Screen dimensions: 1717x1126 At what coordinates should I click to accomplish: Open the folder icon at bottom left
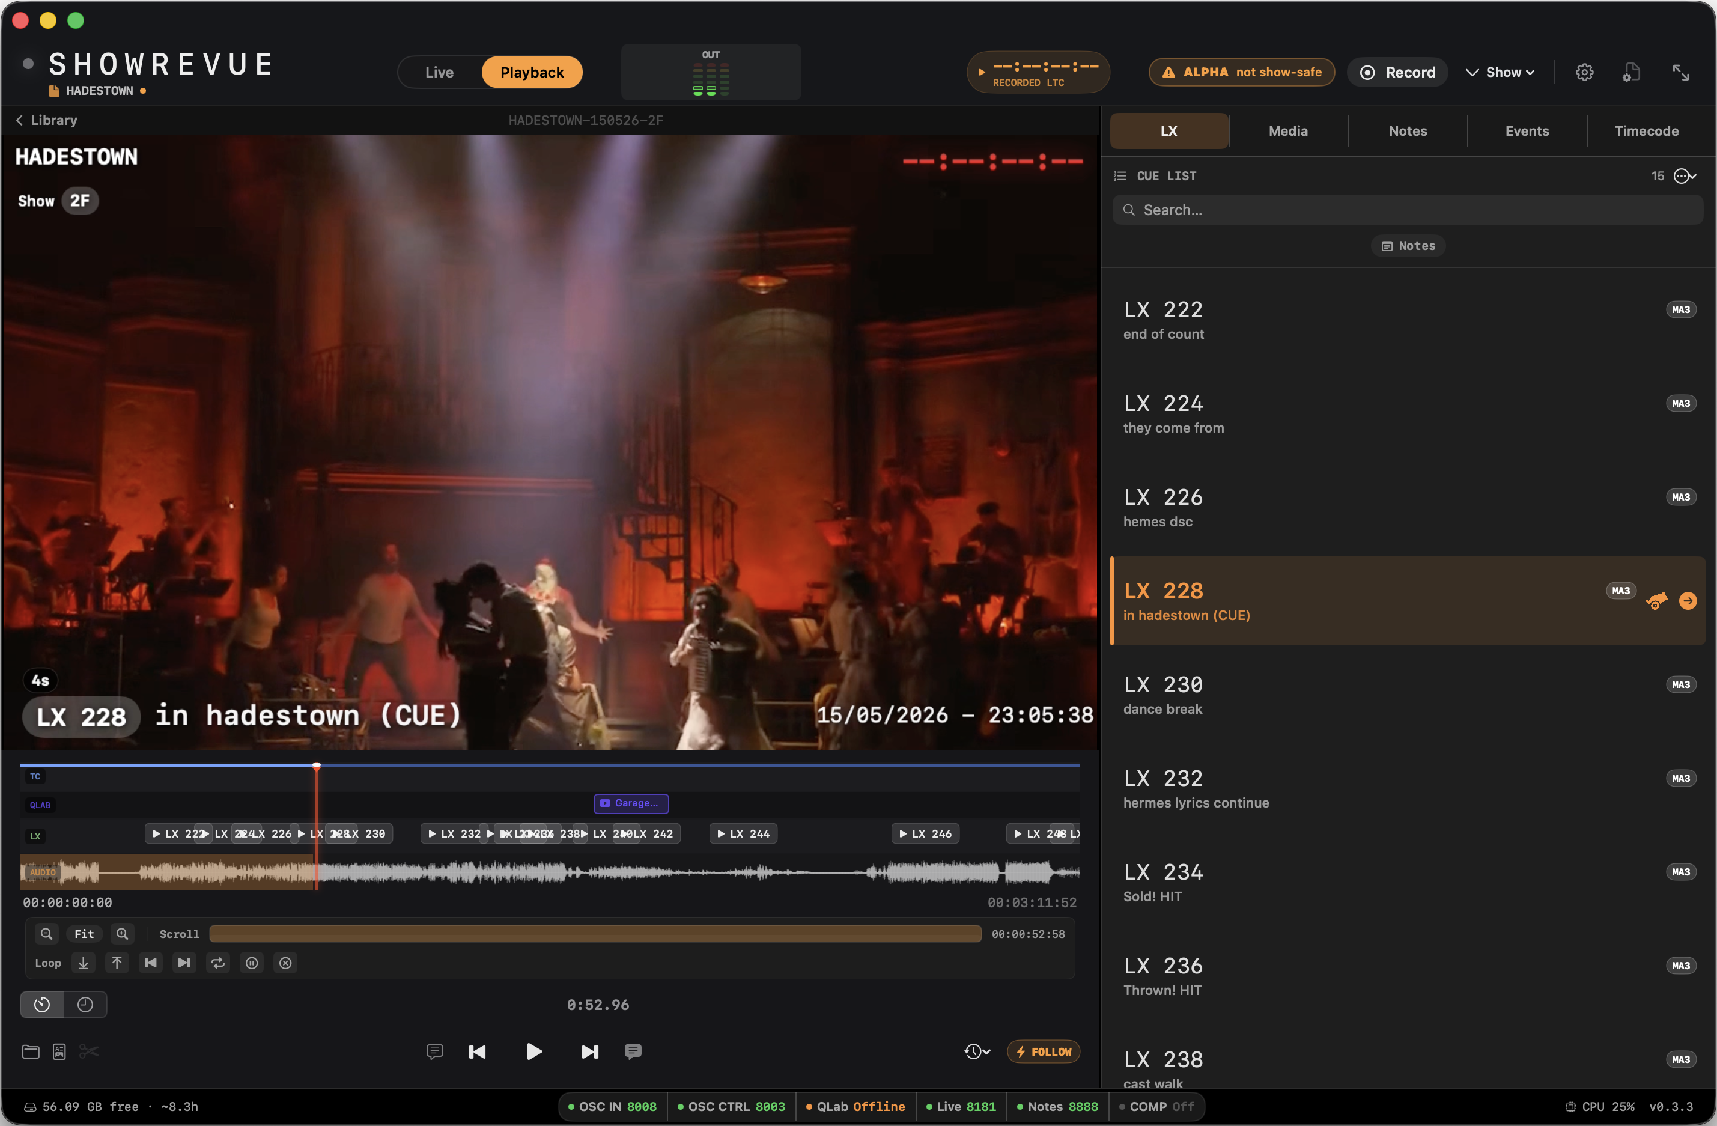[x=30, y=1051]
